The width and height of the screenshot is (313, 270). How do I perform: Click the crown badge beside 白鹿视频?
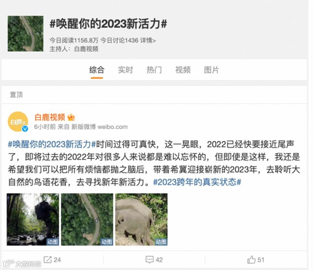coord(71,117)
